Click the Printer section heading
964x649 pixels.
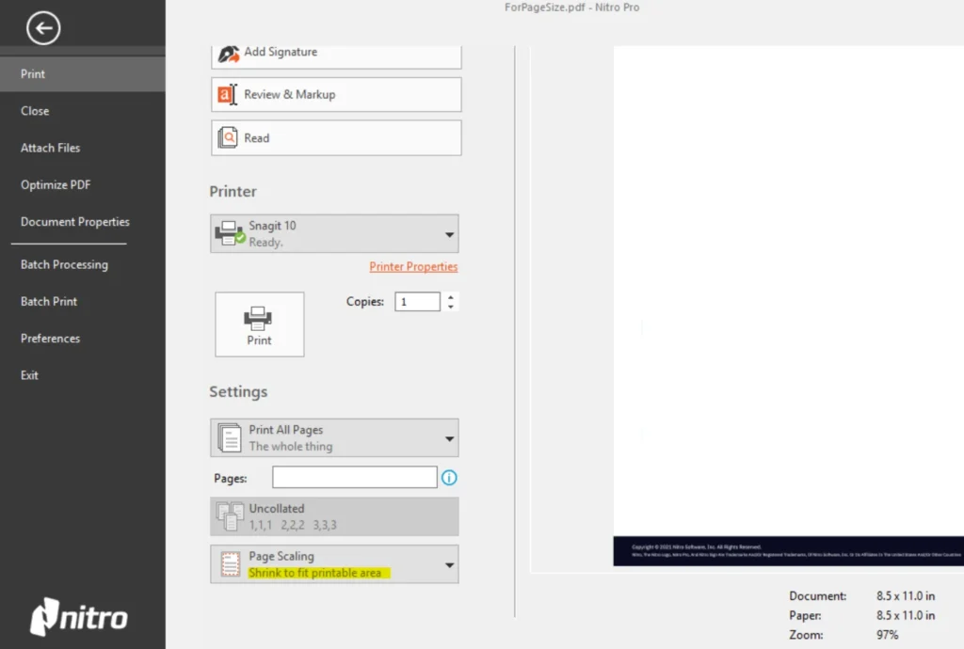point(233,192)
